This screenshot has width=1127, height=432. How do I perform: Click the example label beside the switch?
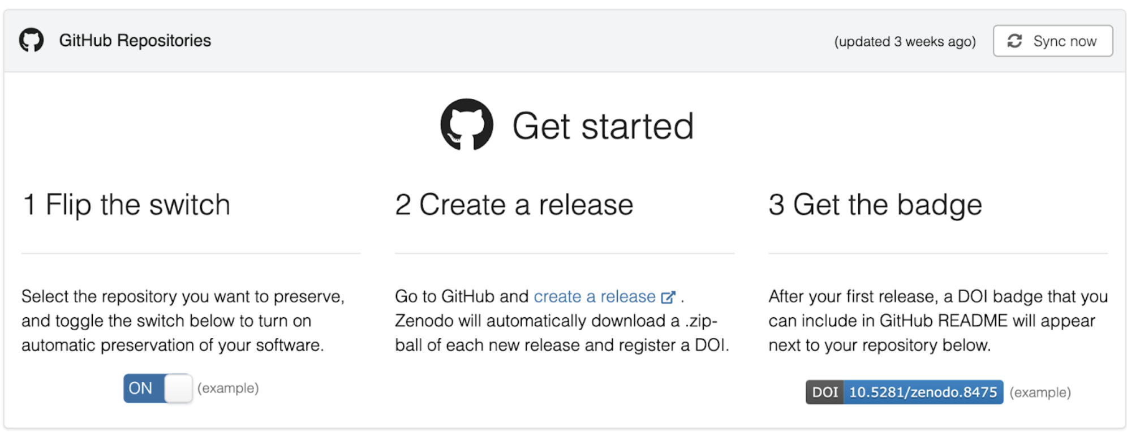(228, 388)
